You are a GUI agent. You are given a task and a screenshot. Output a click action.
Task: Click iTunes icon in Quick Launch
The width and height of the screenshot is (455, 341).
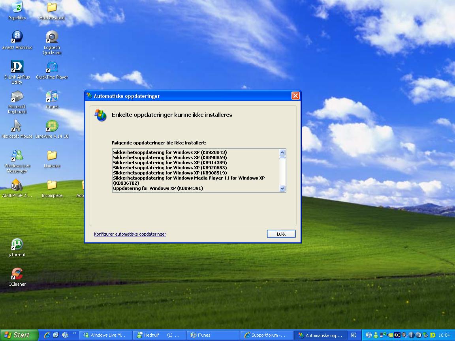point(66,335)
